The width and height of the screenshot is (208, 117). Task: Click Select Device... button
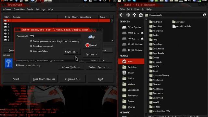pos(99,67)
